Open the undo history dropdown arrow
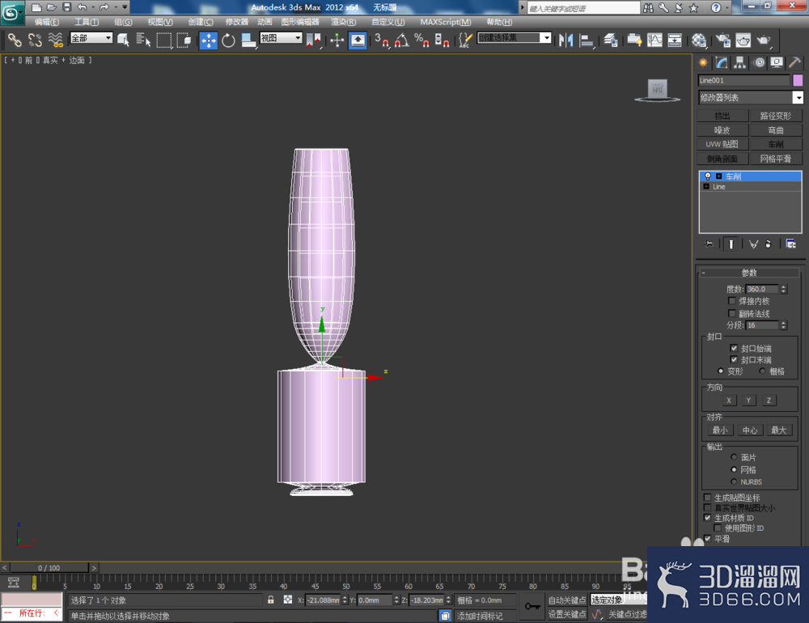The image size is (809, 623). [92, 7]
